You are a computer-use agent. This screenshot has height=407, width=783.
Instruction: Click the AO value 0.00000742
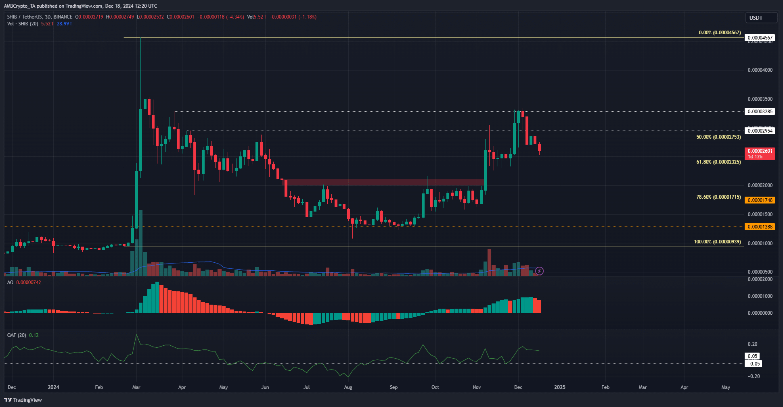28,282
